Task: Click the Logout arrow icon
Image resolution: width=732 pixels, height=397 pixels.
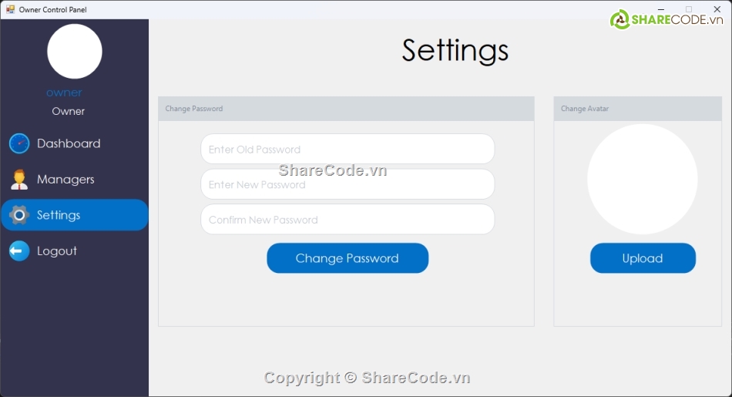Action: coord(19,251)
